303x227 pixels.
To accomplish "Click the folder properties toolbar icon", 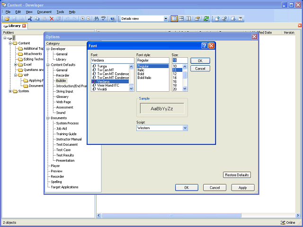I will pos(197,19).
